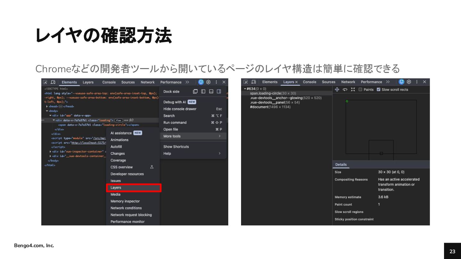Close the left DevTools panel with X
This screenshot has width=461, height=259.
[224, 82]
